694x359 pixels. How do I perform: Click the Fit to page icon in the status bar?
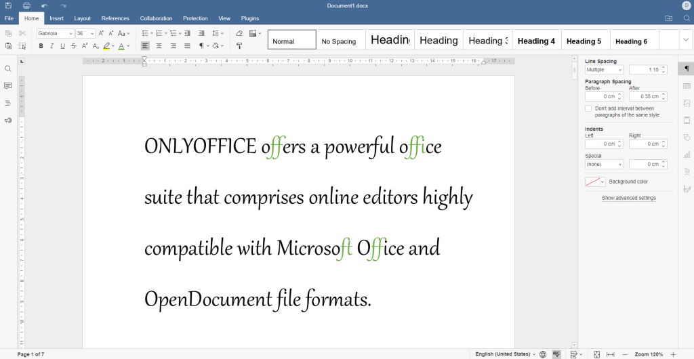[596, 354]
